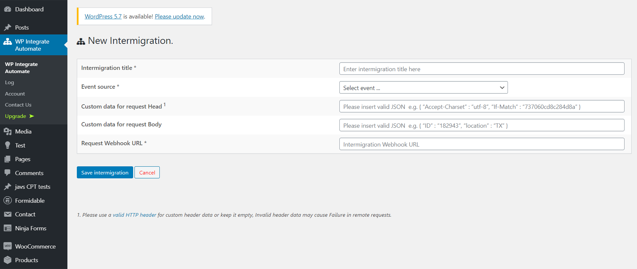The width and height of the screenshot is (637, 269).
Task: Open the Comments menu
Action: (34, 173)
